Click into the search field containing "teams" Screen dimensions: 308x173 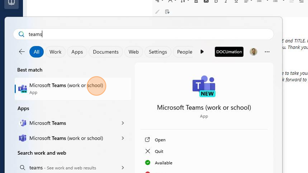(x=143, y=34)
